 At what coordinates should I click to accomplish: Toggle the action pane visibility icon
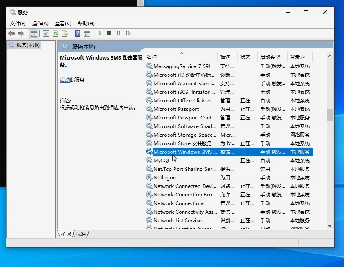point(87,33)
